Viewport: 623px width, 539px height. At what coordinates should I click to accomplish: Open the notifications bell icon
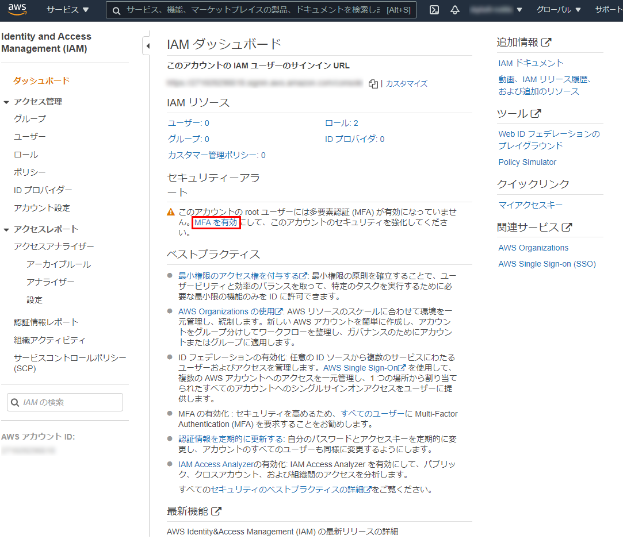455,10
